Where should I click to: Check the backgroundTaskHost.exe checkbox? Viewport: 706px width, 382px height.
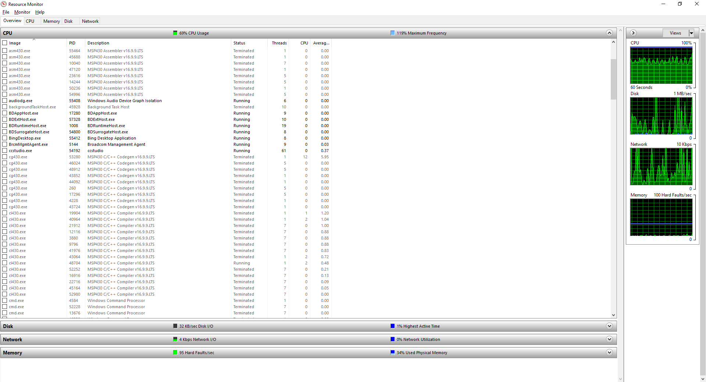point(5,107)
